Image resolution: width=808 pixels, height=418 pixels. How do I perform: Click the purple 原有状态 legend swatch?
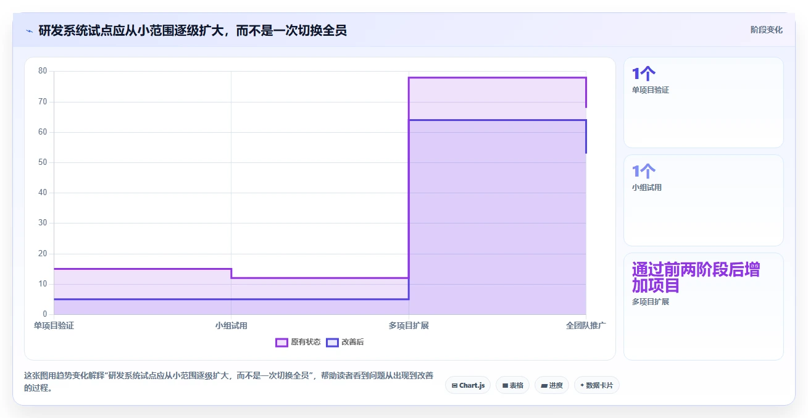[x=281, y=342]
